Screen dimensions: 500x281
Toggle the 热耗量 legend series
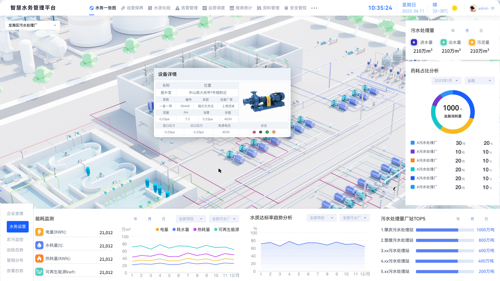click(x=202, y=229)
